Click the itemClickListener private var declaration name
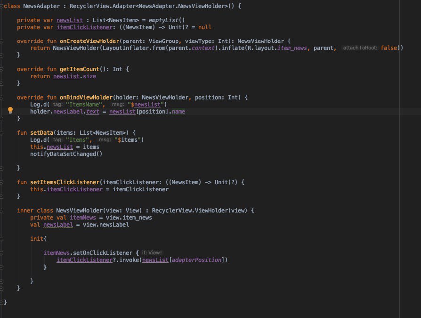This screenshot has width=421, height=318. pyautogui.click(x=84, y=27)
